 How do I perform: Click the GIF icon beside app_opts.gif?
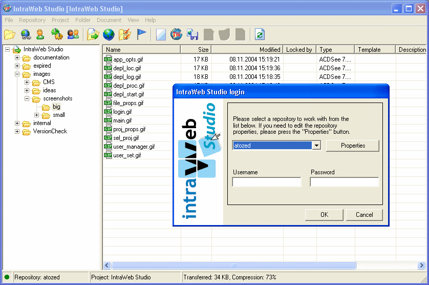(x=108, y=59)
